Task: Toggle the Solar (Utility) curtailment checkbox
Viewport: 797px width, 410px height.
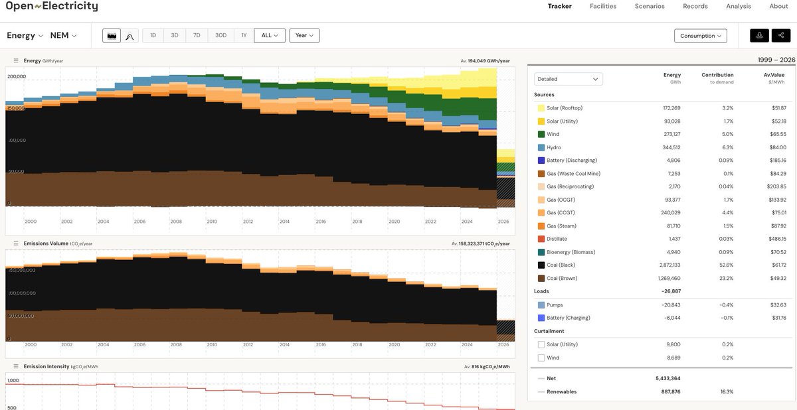Action: 541,344
